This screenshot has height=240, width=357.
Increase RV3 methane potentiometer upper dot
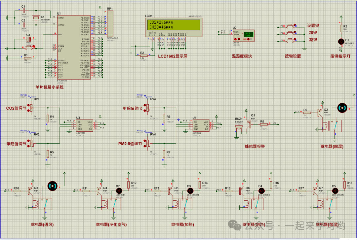point(145,105)
